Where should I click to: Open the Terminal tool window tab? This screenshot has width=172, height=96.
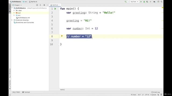point(26,92)
